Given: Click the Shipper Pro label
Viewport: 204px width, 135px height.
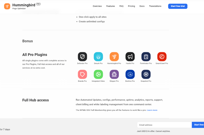Looking at the screenshot, I should pyautogui.click(x=114, y=81).
